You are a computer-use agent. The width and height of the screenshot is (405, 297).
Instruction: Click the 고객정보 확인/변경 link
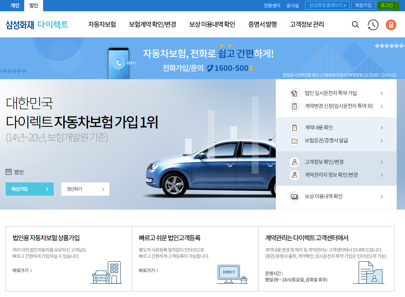coord(324,162)
